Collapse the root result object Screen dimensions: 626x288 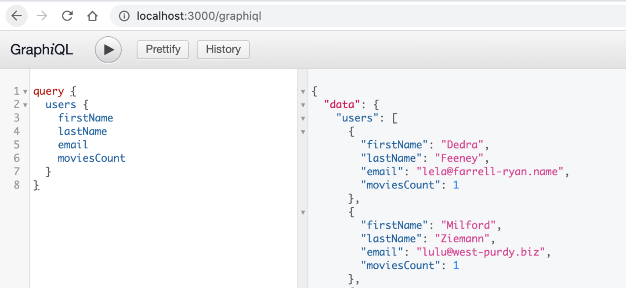[x=303, y=92]
